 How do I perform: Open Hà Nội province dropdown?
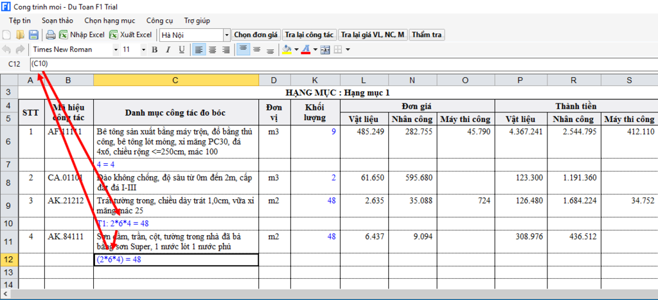pos(227,35)
